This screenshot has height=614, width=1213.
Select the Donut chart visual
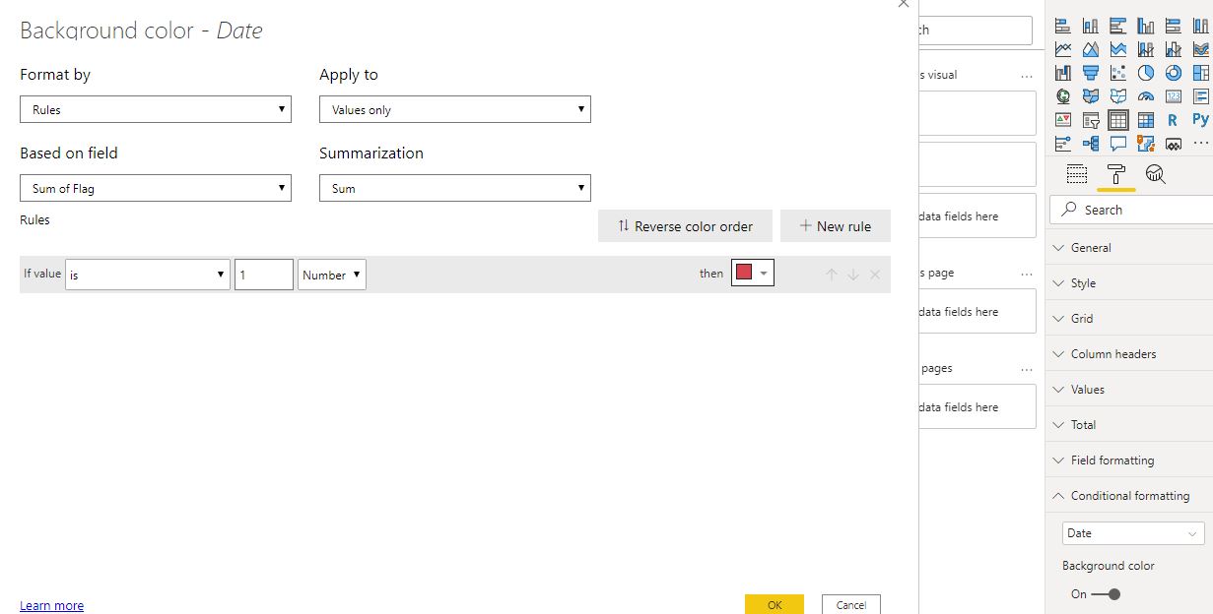[1174, 73]
